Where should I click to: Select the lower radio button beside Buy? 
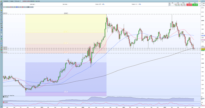(199, 5)
